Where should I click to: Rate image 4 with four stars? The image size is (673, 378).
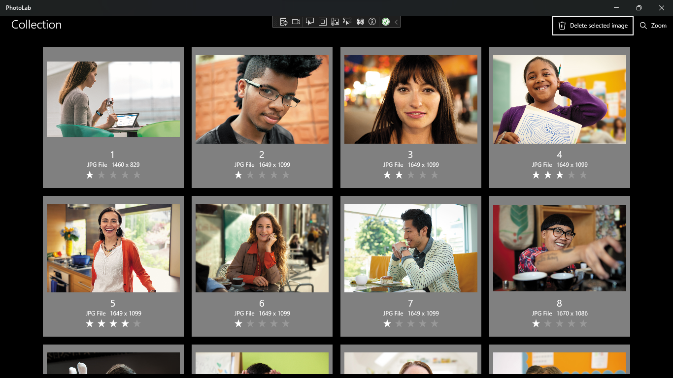[572, 175]
